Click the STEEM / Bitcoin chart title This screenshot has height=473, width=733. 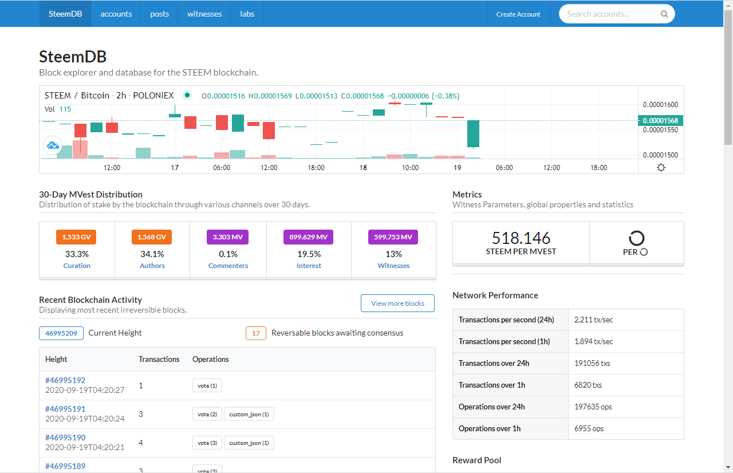click(77, 96)
